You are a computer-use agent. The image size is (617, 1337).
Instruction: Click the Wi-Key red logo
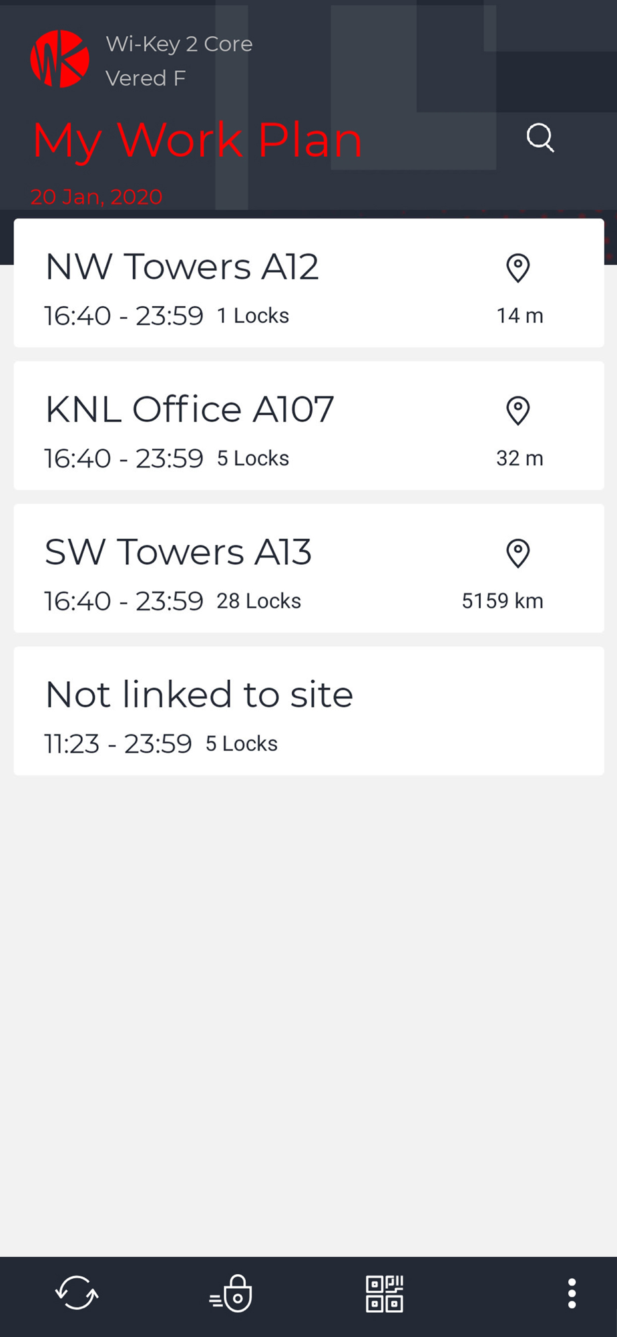[x=60, y=59]
